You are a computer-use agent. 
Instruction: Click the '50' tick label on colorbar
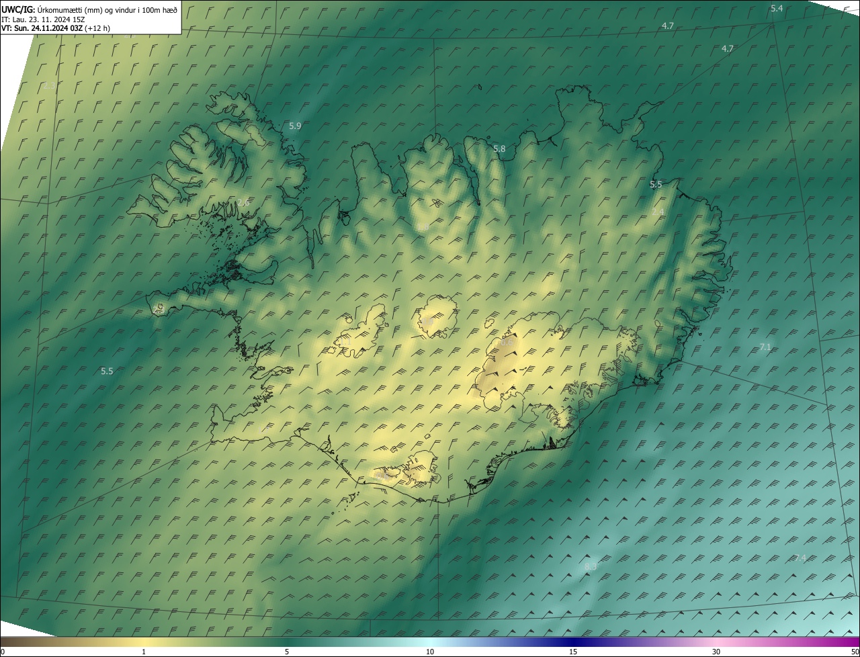pyautogui.click(x=855, y=652)
